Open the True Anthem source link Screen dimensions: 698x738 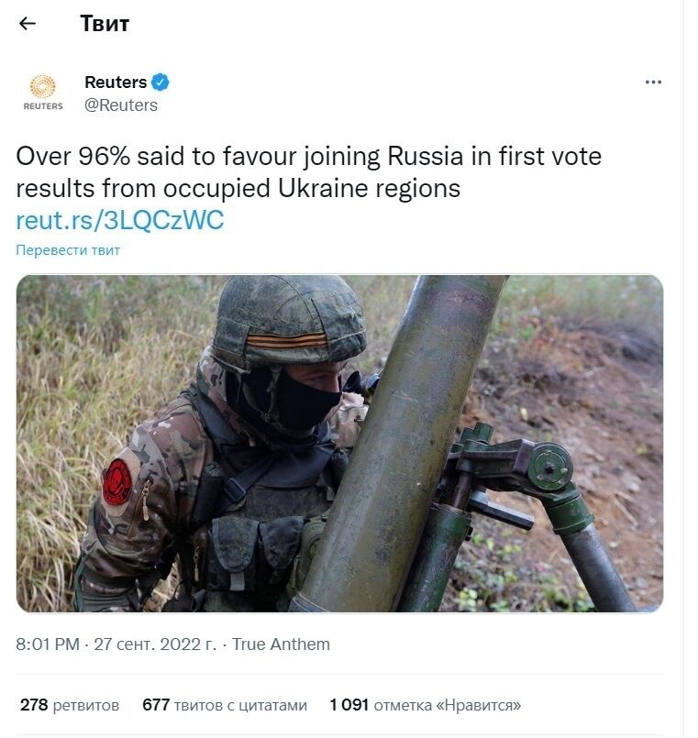281,644
